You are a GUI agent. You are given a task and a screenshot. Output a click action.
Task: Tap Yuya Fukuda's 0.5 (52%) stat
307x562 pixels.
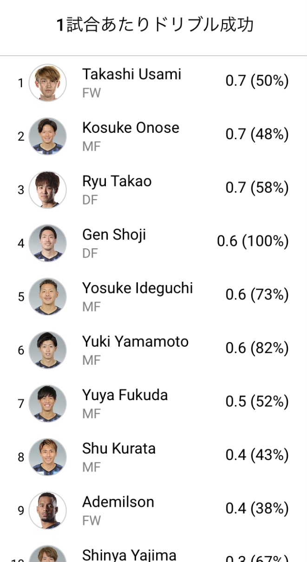click(x=257, y=401)
